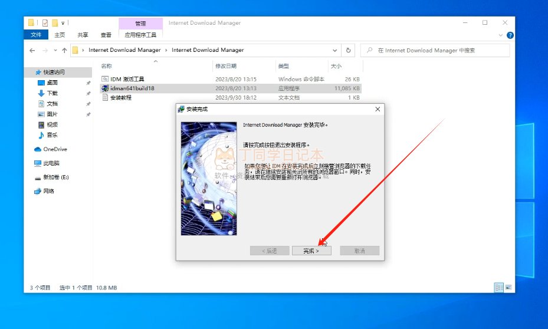Select the 管理 contextual tab header
Screen dimensions: 548x329
[140, 24]
